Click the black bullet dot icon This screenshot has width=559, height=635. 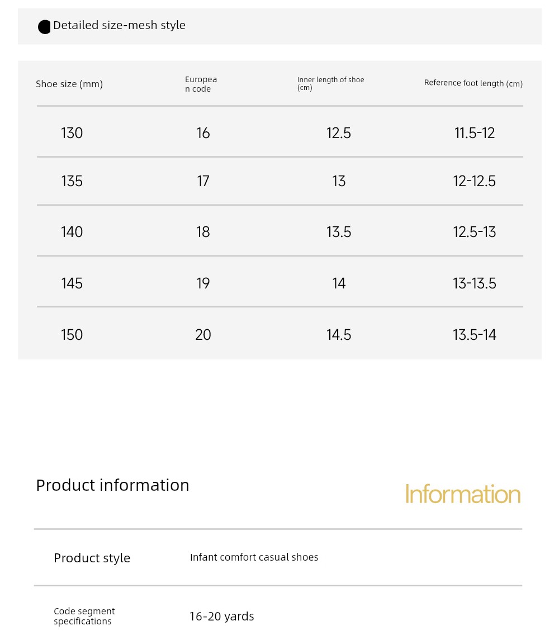tap(44, 27)
